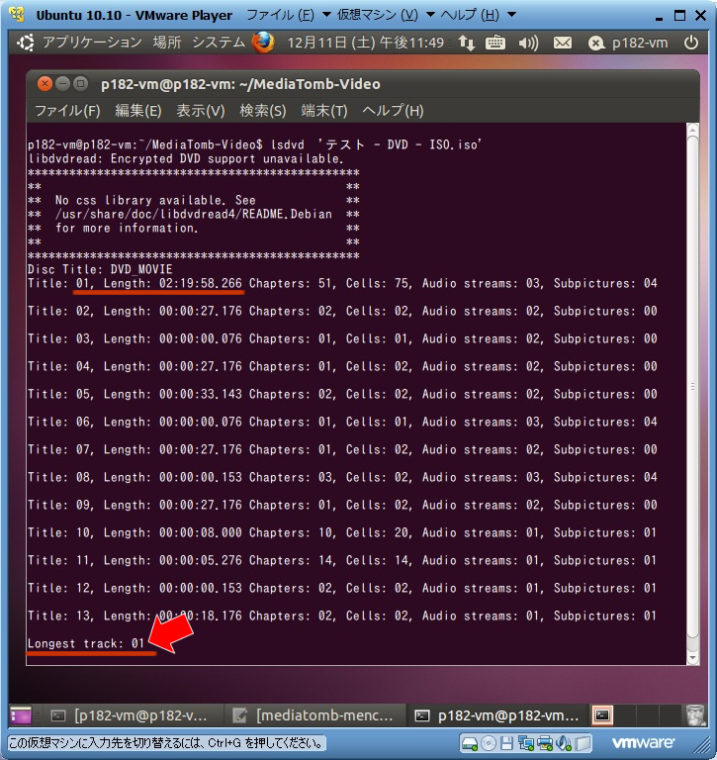Open the mail messaging indicator
Viewport: 717px width, 760px height.
click(563, 44)
